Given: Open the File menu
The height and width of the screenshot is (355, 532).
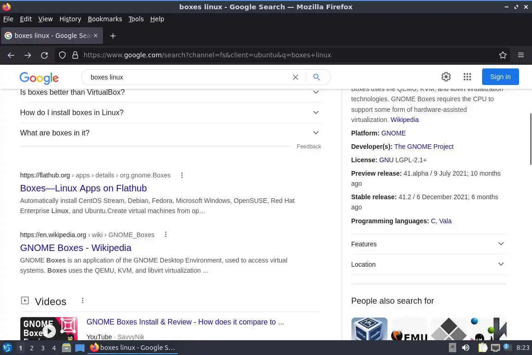Looking at the screenshot, I should click(8, 19).
